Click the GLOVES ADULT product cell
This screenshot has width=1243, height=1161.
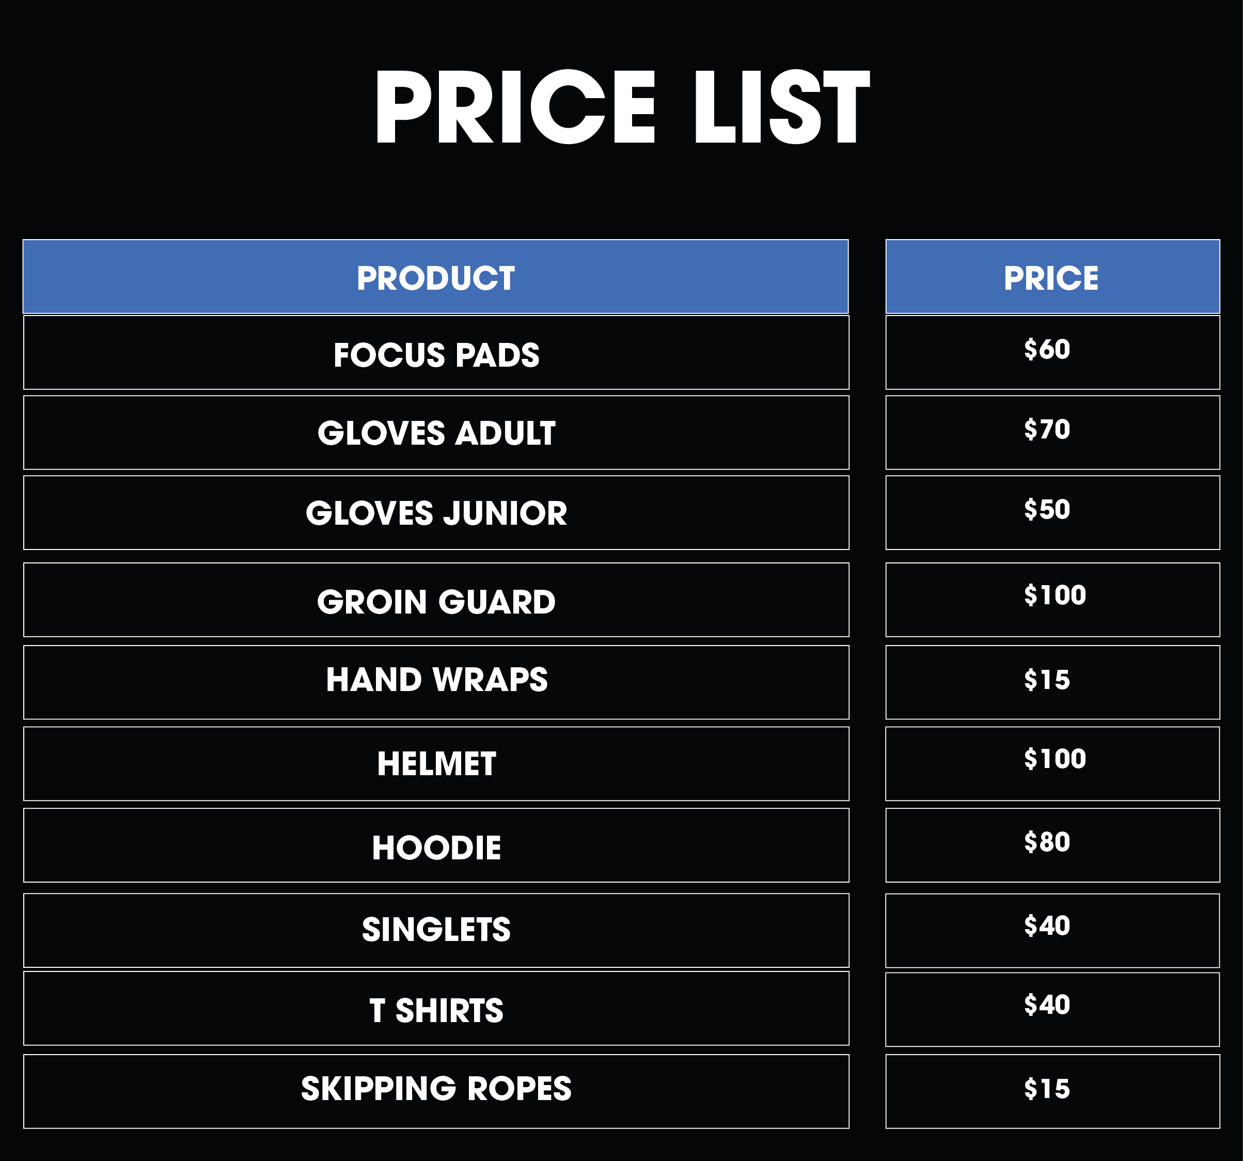436,433
